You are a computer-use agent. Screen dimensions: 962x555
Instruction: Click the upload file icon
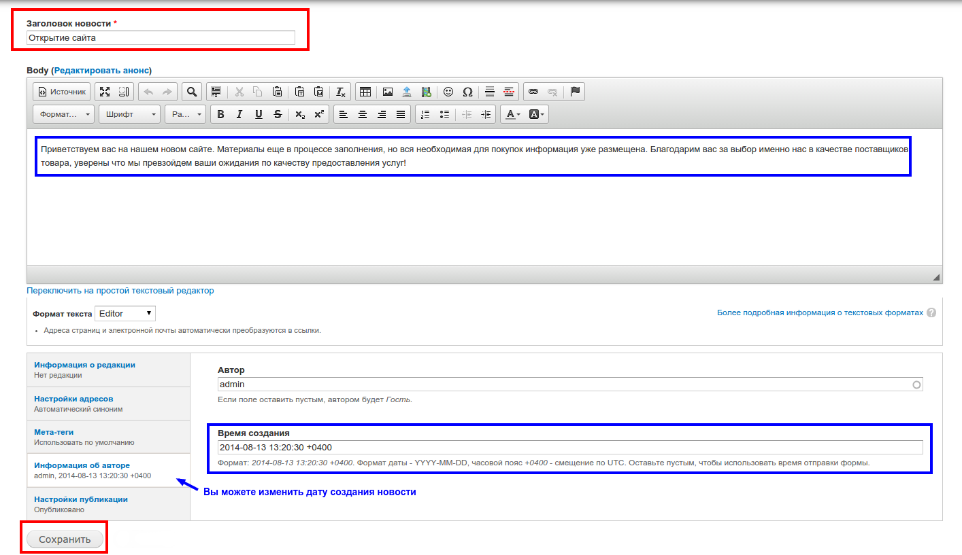coord(407,92)
